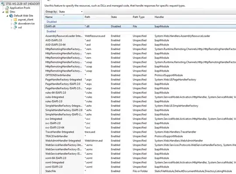Select the WebServiceHandlerFactory-Int... row

tap(140, 145)
